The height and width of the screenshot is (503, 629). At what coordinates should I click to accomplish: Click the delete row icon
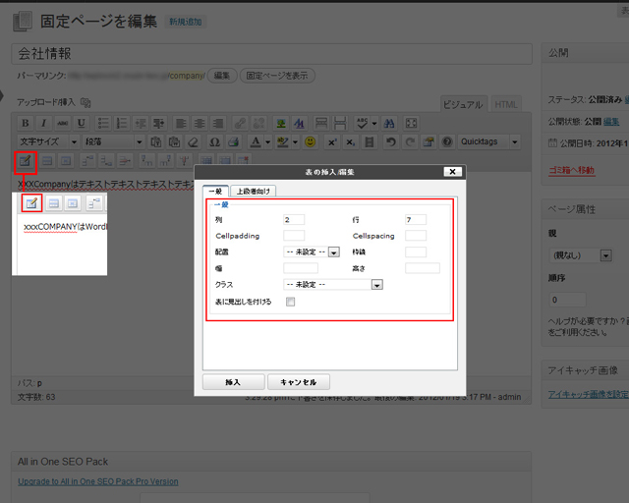[125, 161]
